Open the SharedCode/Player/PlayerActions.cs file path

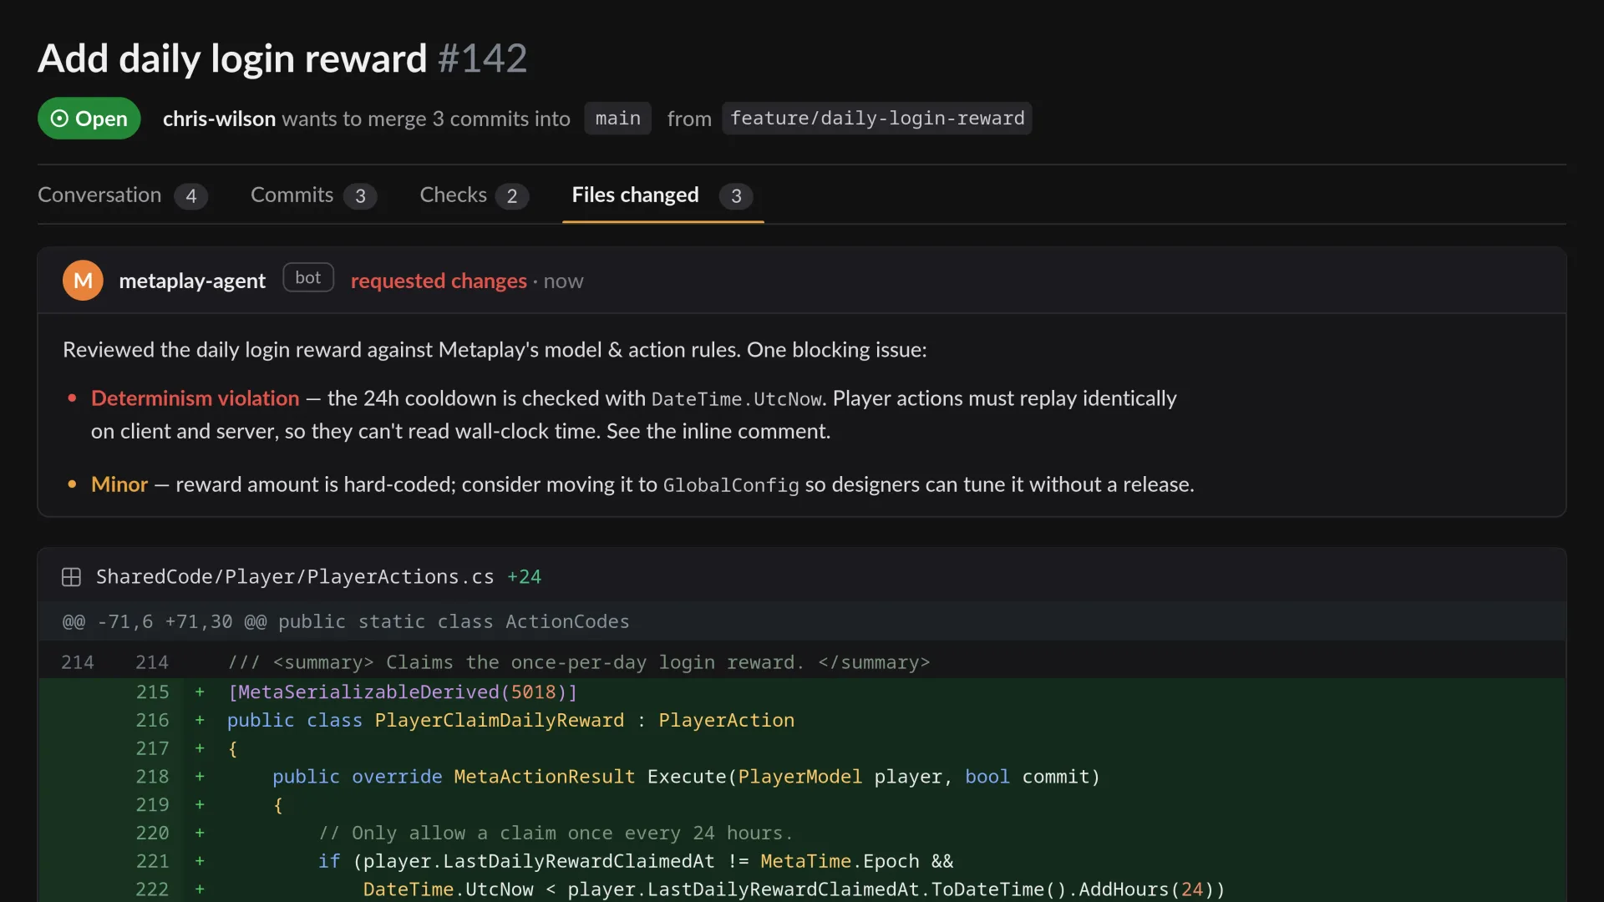coord(295,577)
